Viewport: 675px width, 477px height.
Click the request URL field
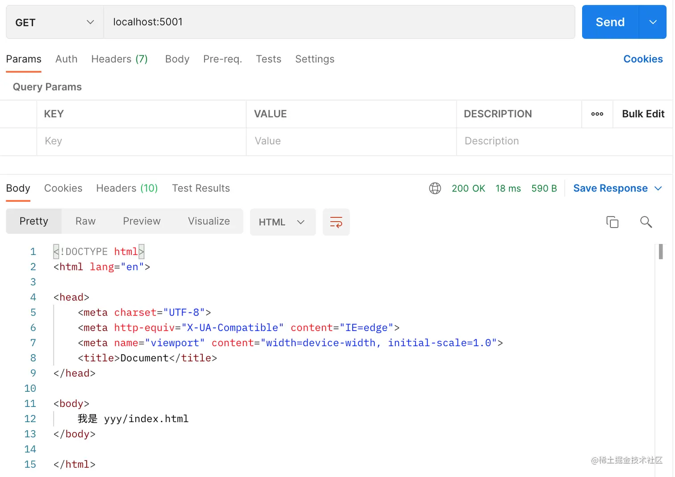[x=338, y=22]
